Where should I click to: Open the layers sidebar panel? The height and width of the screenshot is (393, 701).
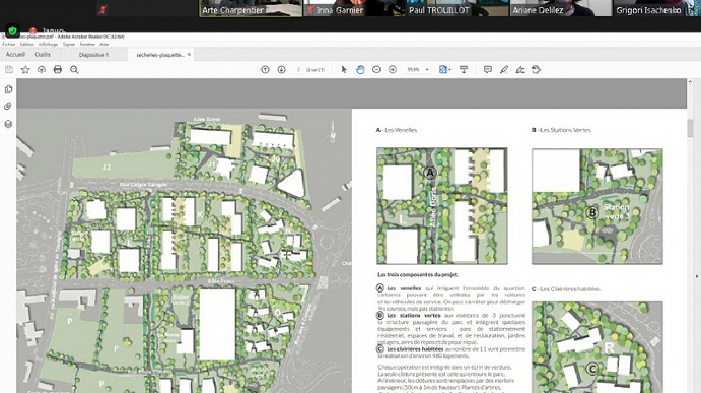[8, 124]
